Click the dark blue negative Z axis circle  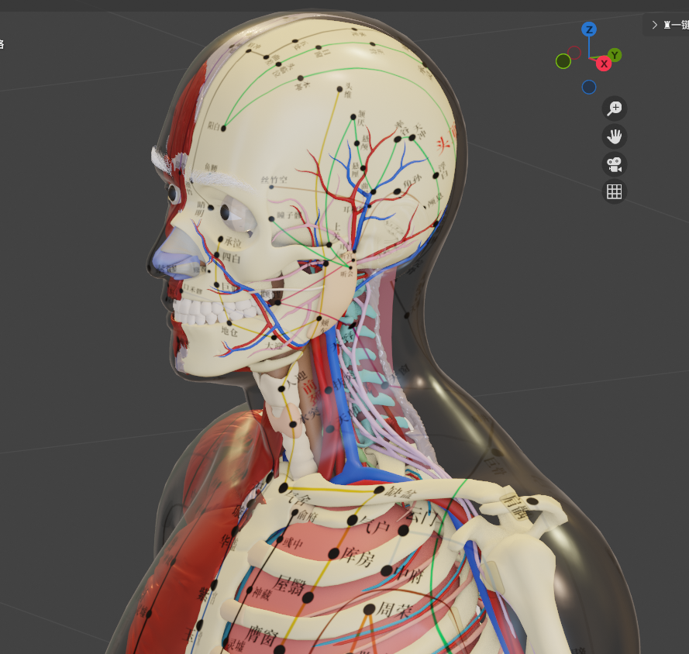[589, 87]
